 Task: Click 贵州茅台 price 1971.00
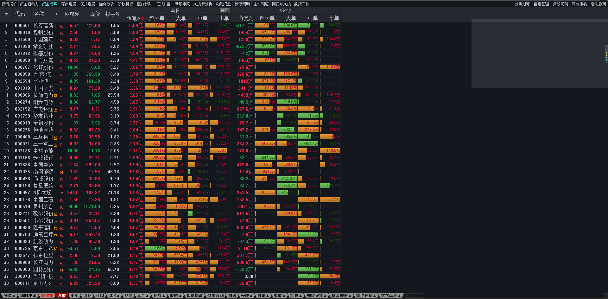click(92, 207)
